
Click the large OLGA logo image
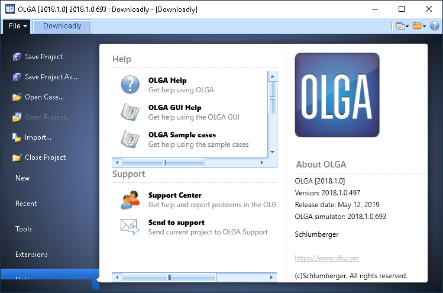click(x=337, y=95)
